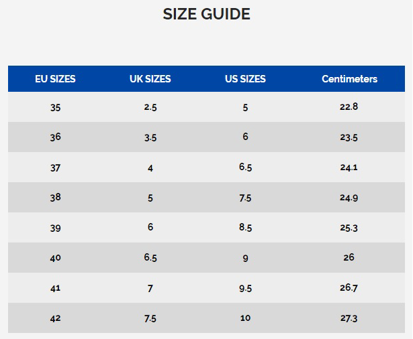Select the Centimeters column header
Viewport: 413px width, 339px height.
(349, 79)
